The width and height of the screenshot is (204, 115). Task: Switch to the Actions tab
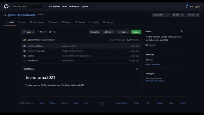coord(53,22)
